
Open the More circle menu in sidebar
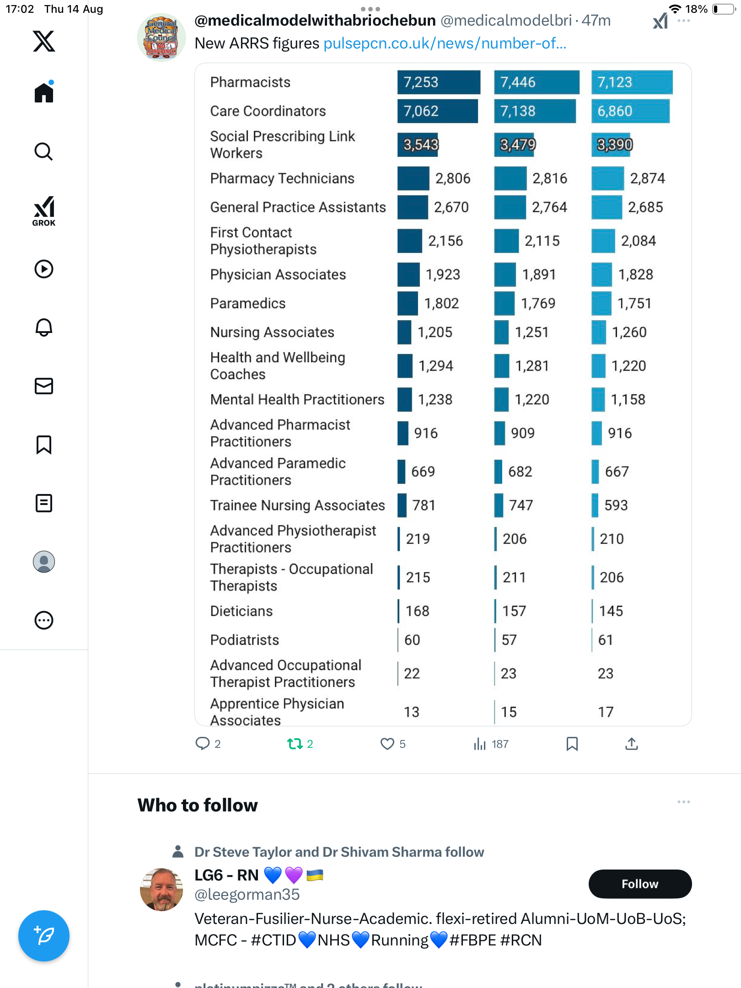[x=44, y=620]
